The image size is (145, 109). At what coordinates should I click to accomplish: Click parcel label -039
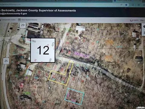tap(122, 42)
